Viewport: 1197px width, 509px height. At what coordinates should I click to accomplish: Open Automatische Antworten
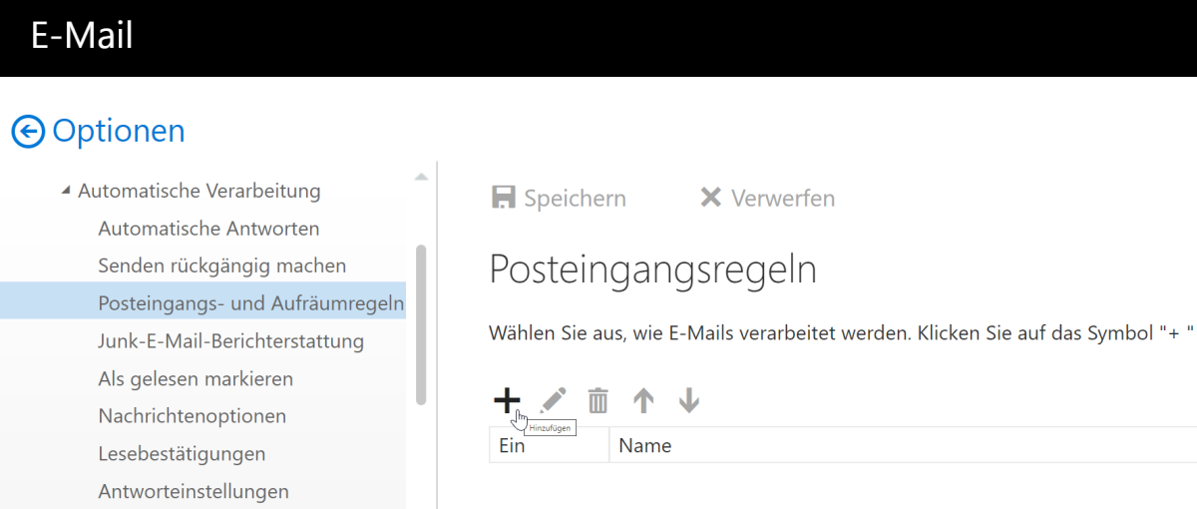(208, 229)
